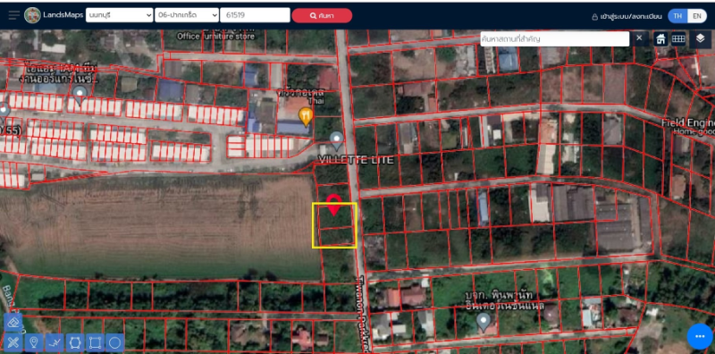Click the red ค้นหา search button
Image resolution: width=715 pixels, height=354 pixels.
[x=322, y=15]
